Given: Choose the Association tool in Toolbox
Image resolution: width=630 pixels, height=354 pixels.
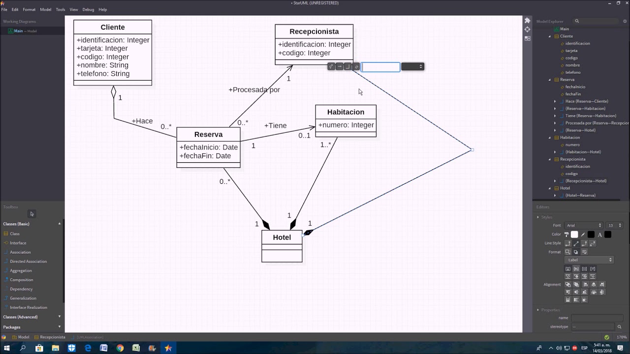Looking at the screenshot, I should (x=20, y=252).
